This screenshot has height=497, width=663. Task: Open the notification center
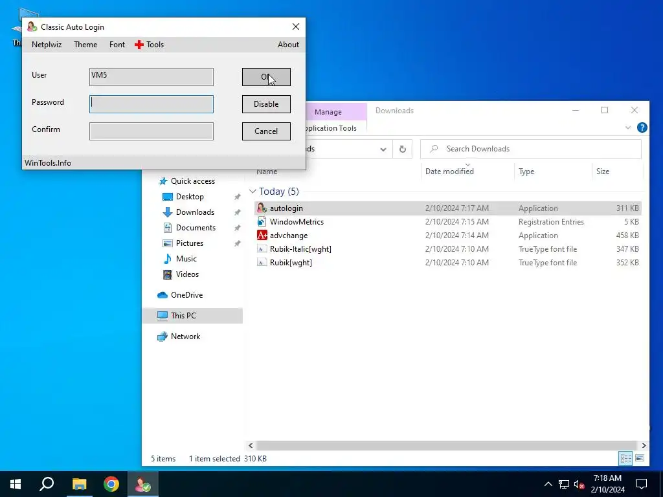pyautogui.click(x=642, y=484)
